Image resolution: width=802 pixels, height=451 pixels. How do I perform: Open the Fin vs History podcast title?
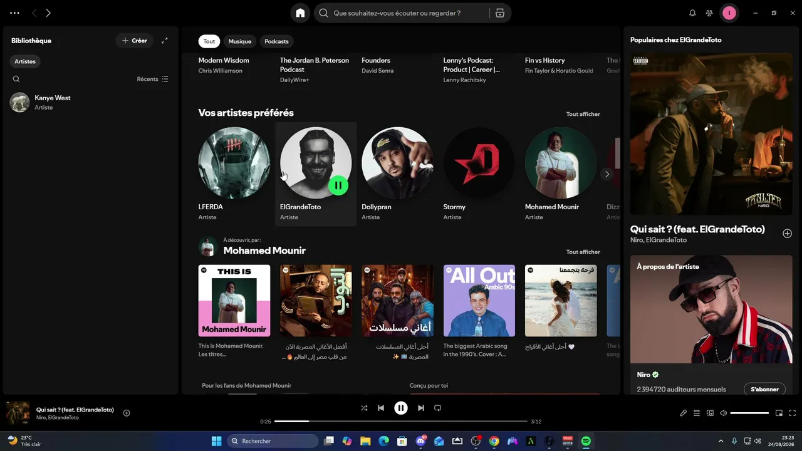point(545,60)
